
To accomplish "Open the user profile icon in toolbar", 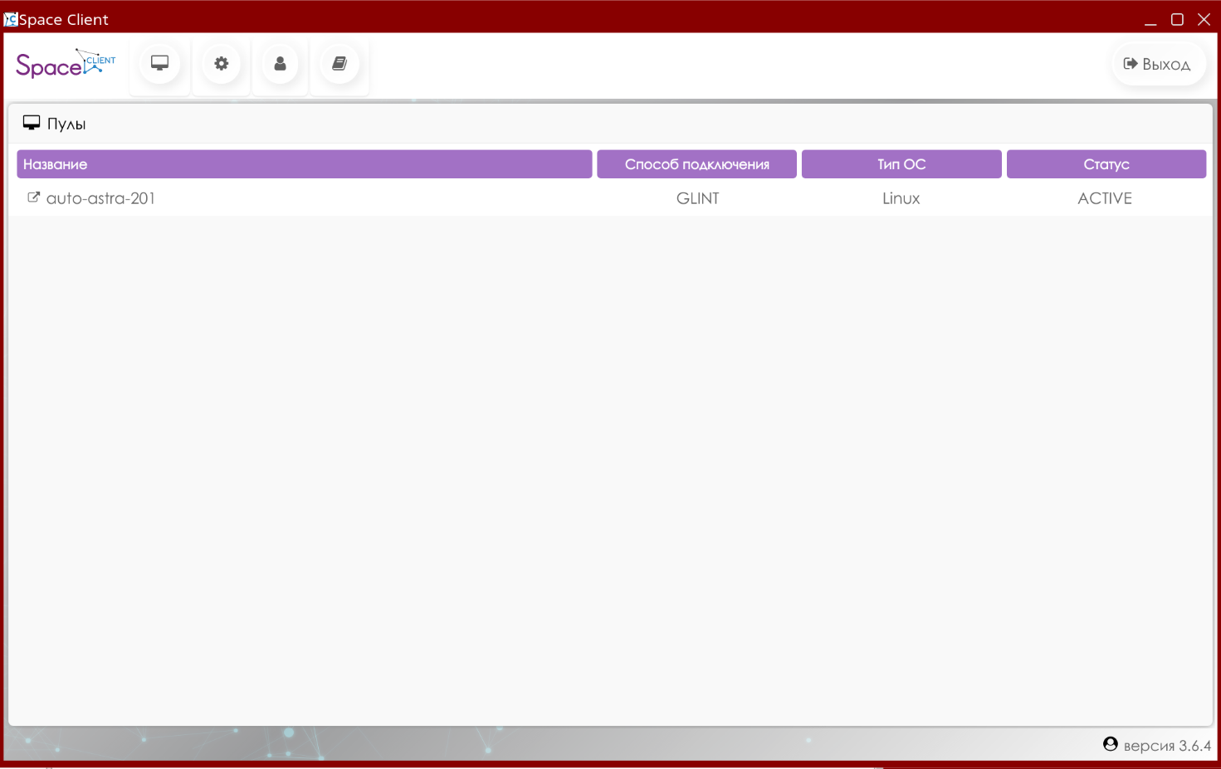I will click(x=280, y=64).
